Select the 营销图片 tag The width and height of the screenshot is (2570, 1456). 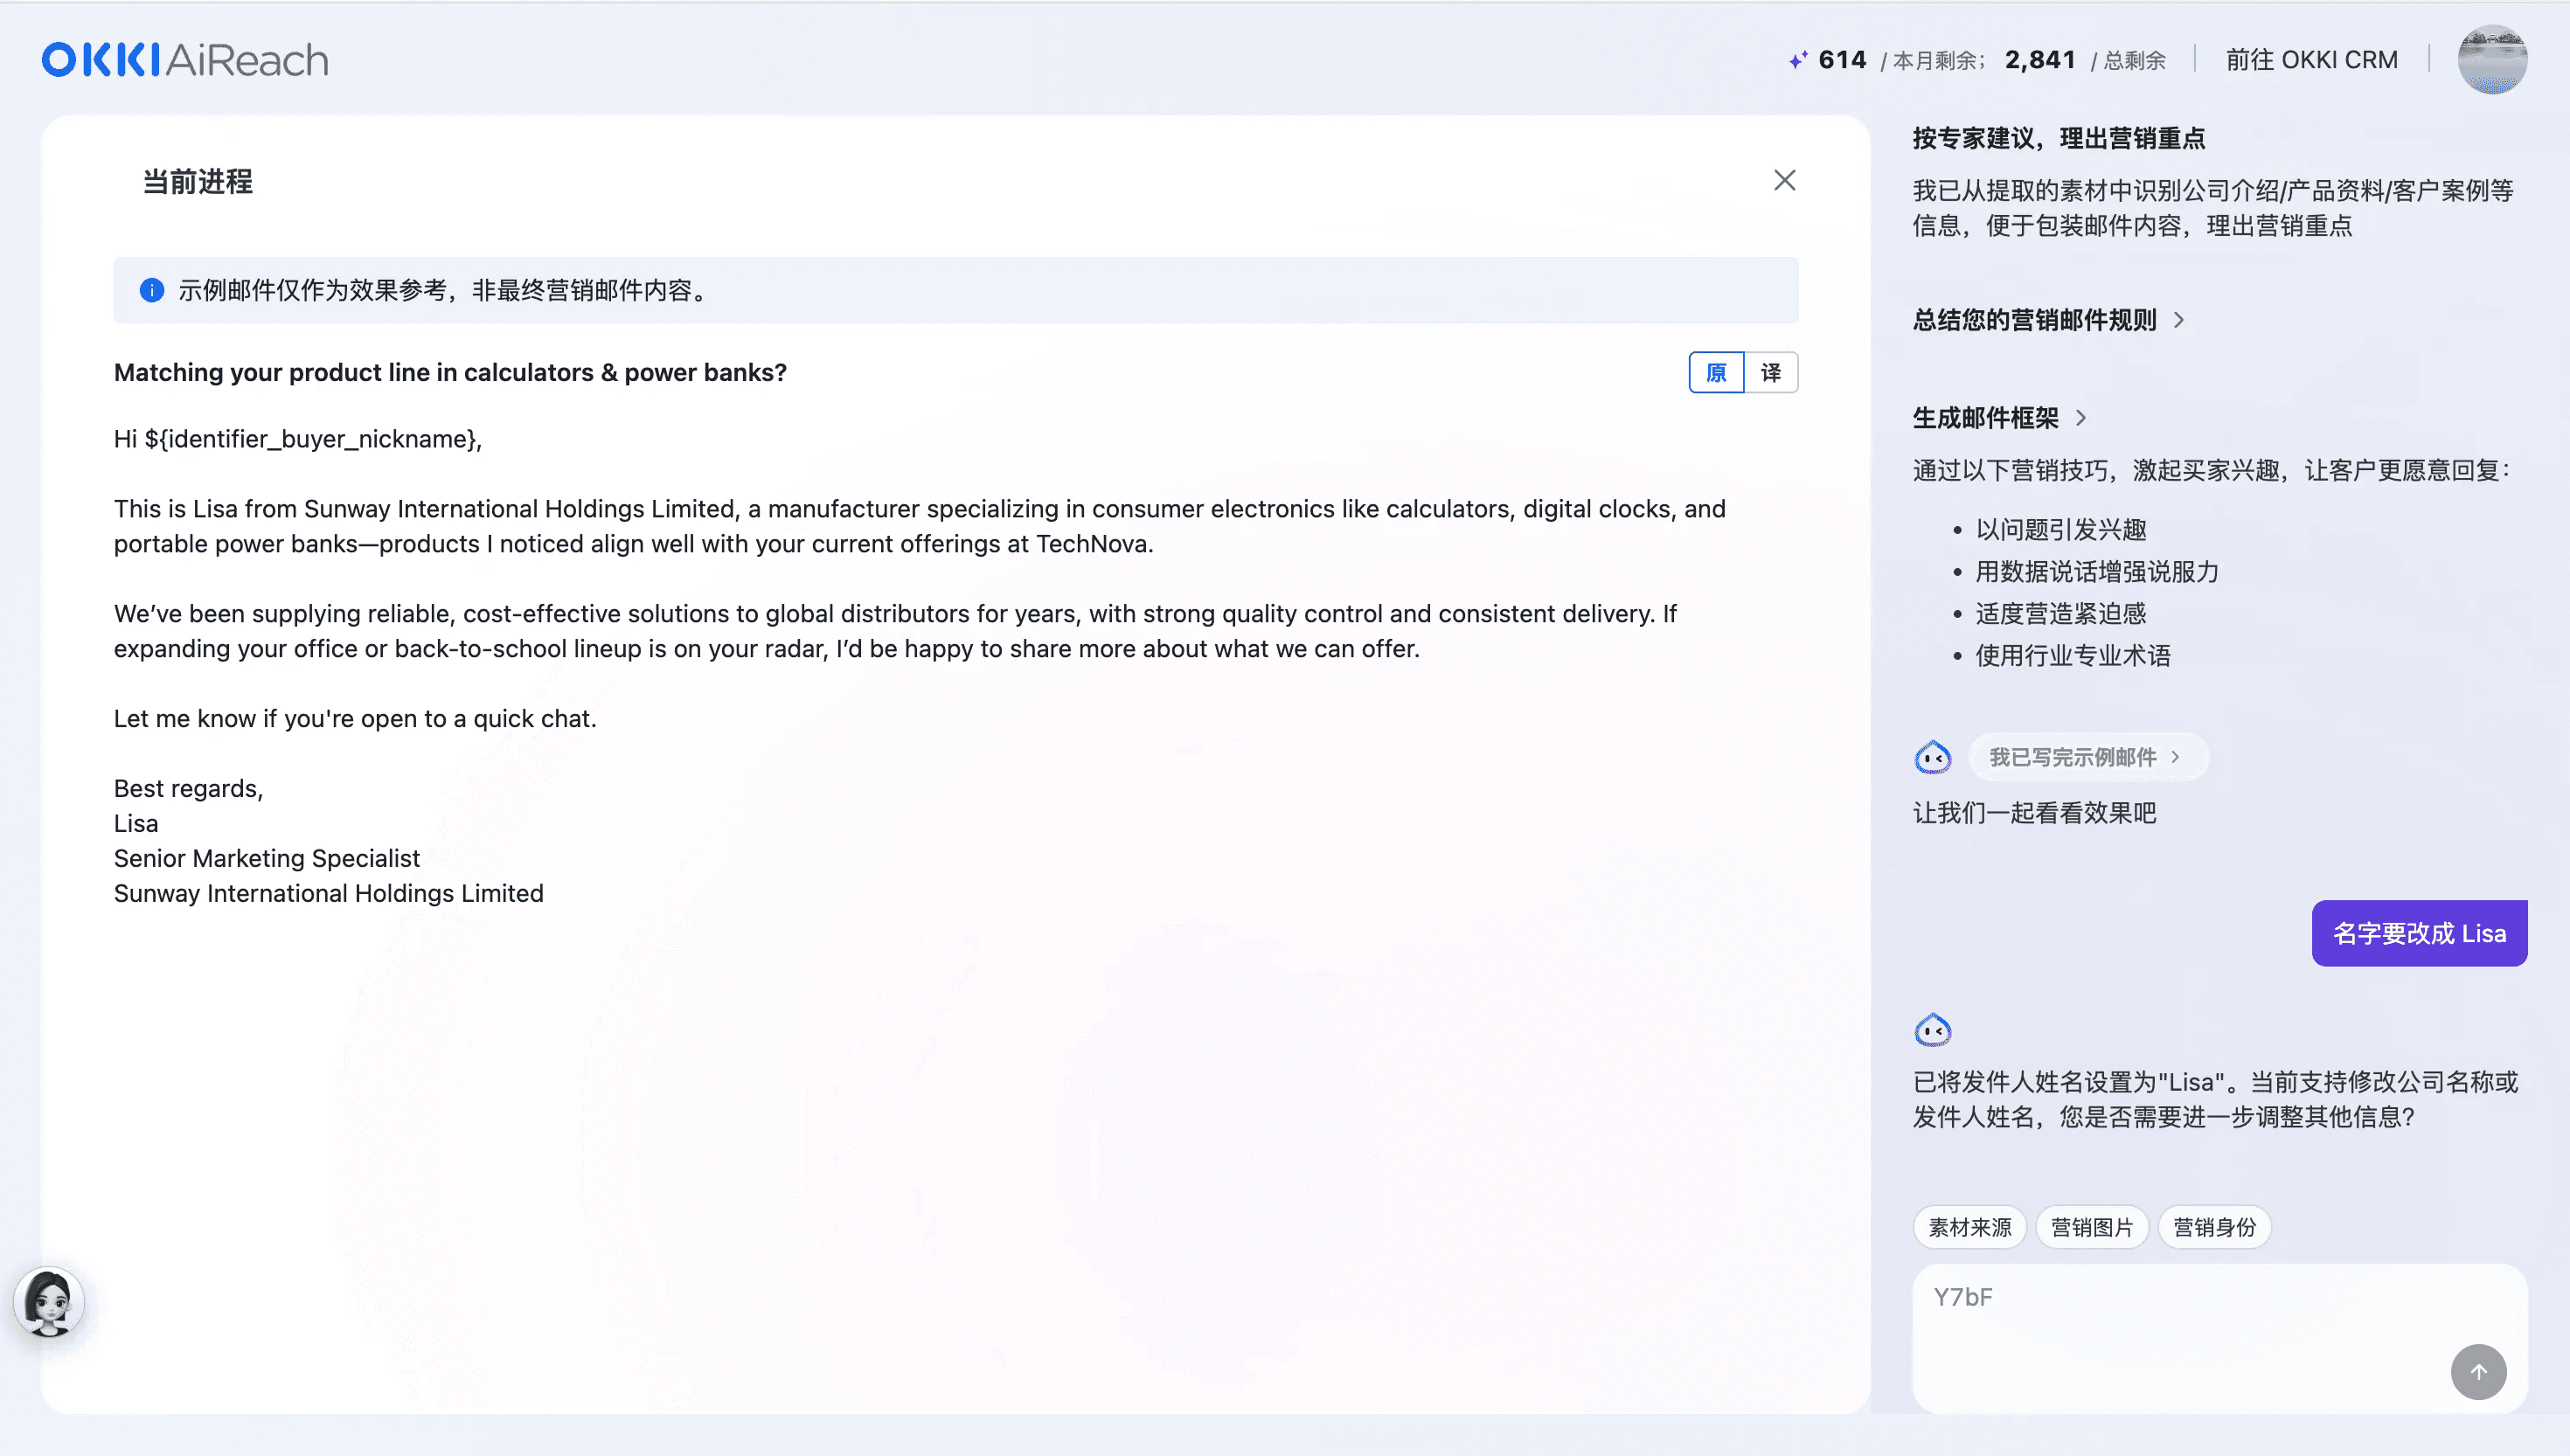pyautogui.click(x=2091, y=1227)
